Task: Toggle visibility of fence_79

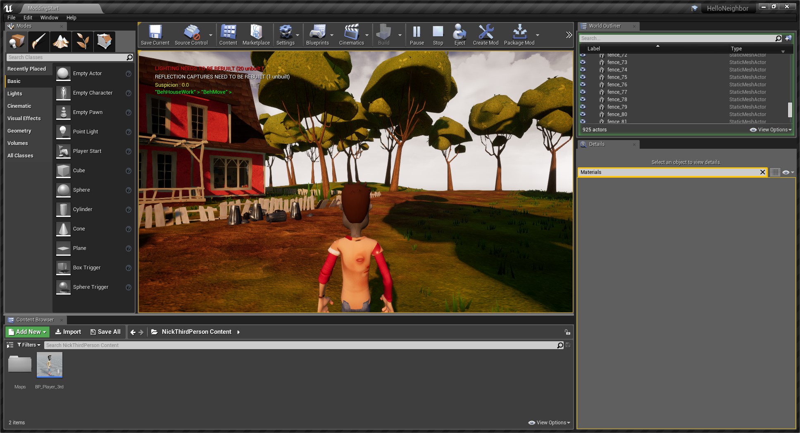Action: [583, 107]
